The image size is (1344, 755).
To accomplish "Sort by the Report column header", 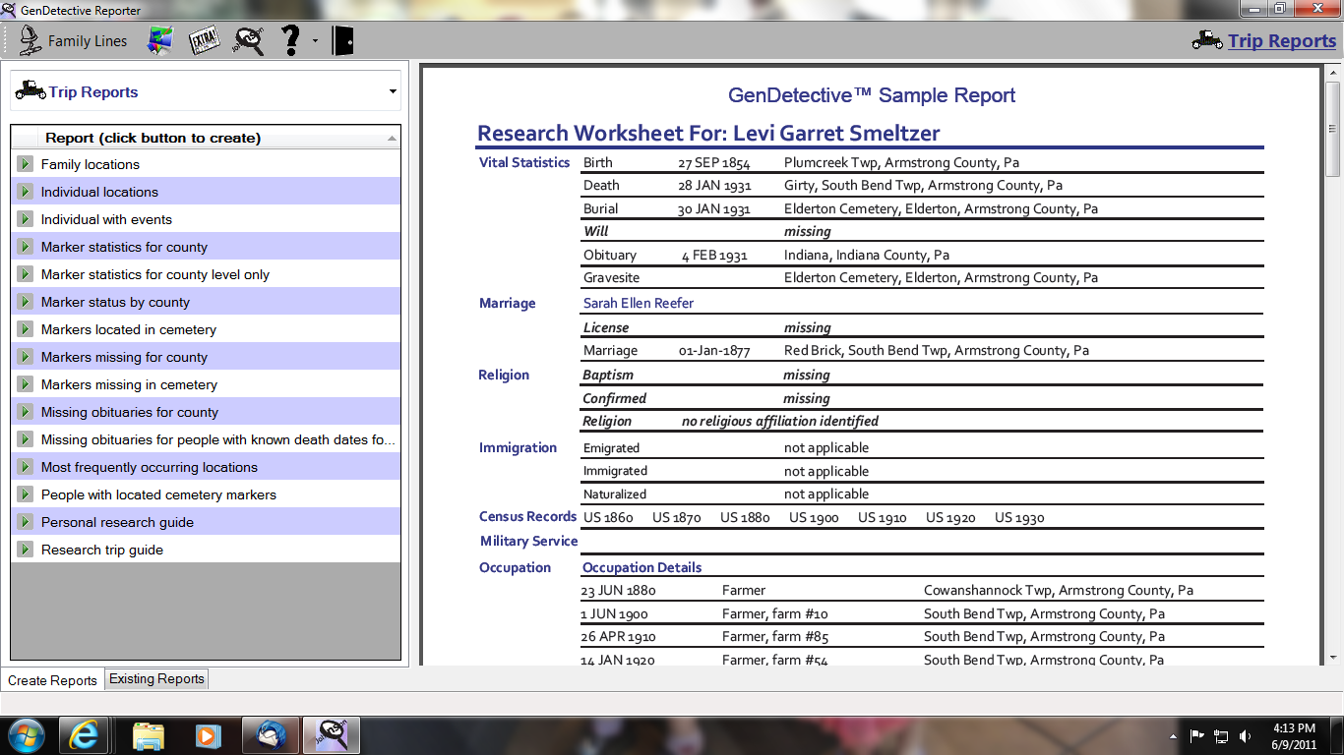I will (206, 138).
